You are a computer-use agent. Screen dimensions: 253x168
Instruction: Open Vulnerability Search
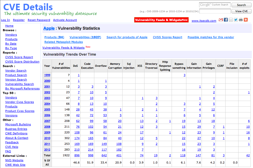pos(19,84)
